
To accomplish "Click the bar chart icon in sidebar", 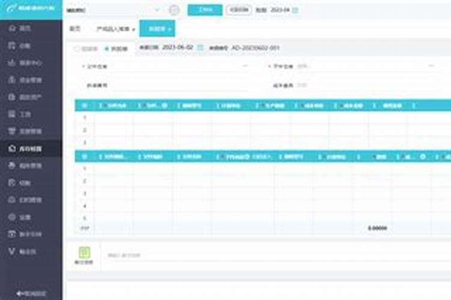I will 12,62.
